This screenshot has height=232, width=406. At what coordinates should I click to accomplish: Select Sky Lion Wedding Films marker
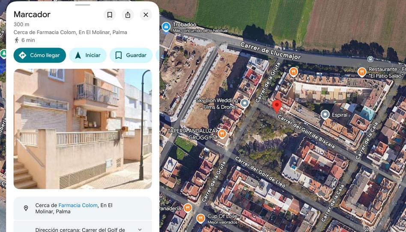[x=245, y=103]
